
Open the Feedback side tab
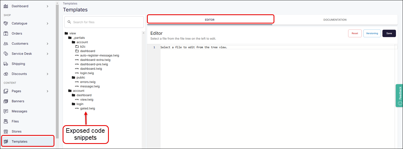pos(399,96)
